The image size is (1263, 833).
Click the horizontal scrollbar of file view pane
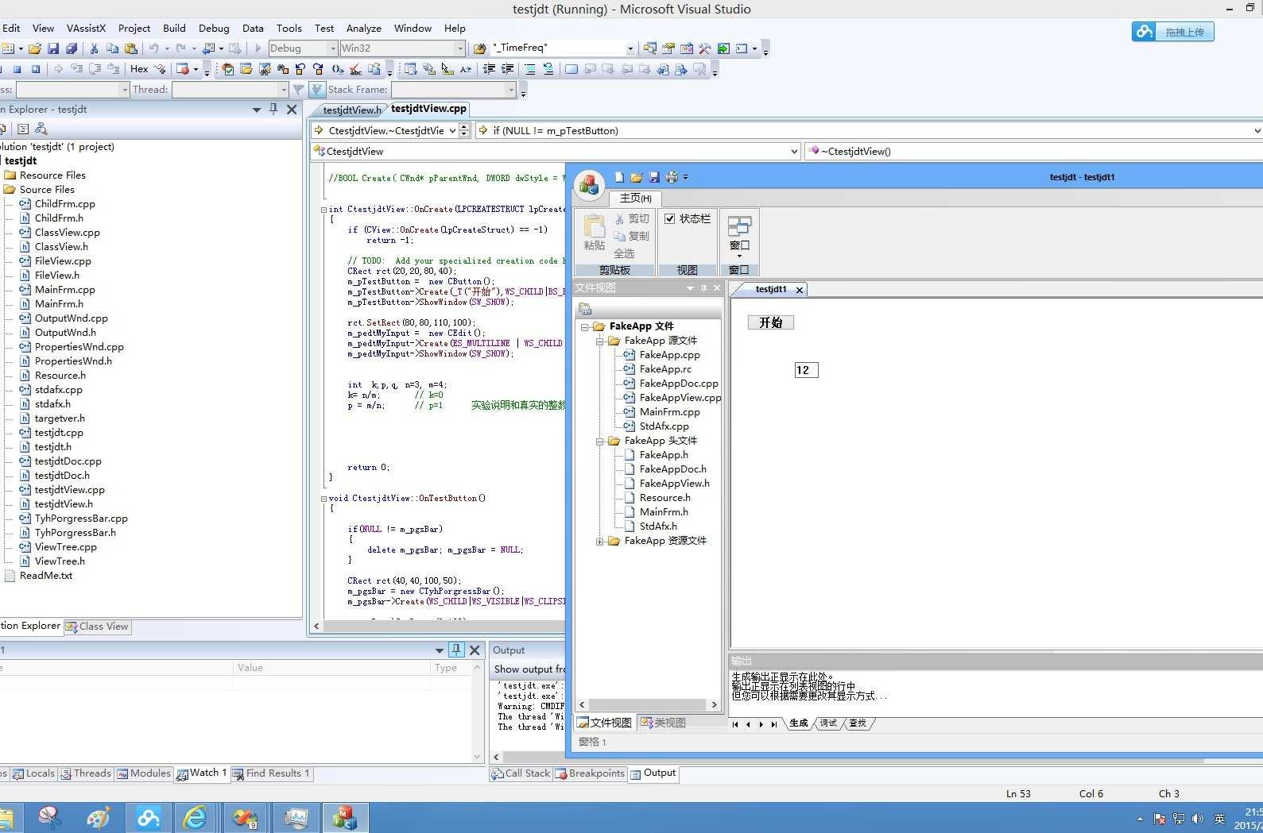tap(648, 704)
